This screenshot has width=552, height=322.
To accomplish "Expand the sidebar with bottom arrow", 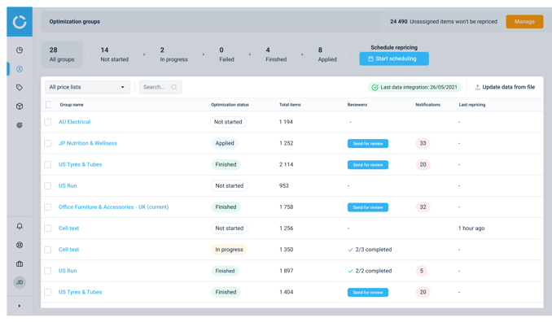I will click(20, 306).
